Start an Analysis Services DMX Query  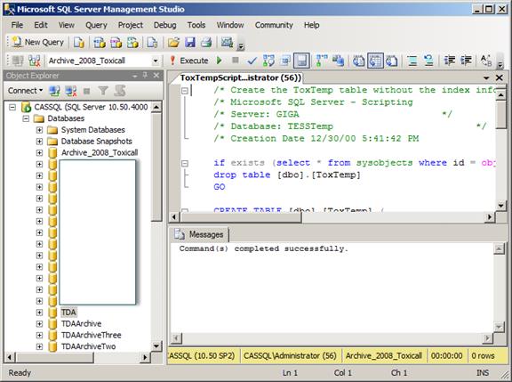click(x=116, y=43)
